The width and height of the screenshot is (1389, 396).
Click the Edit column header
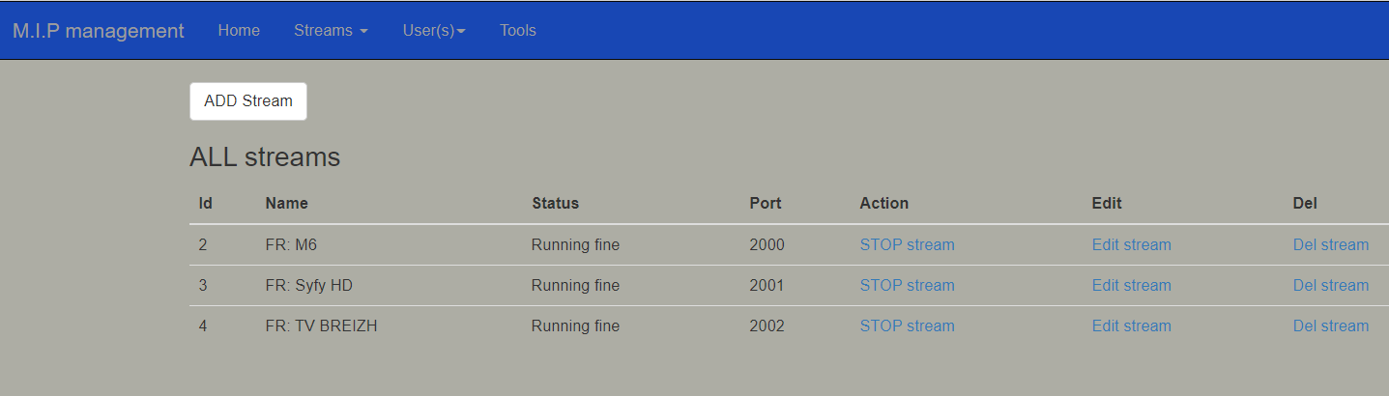pyautogui.click(x=1107, y=204)
